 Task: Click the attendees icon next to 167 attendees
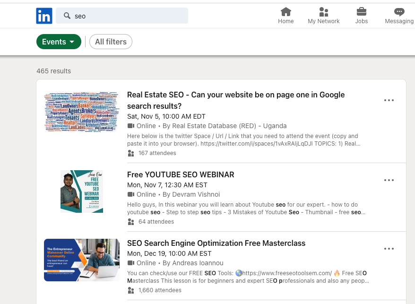tap(131, 153)
